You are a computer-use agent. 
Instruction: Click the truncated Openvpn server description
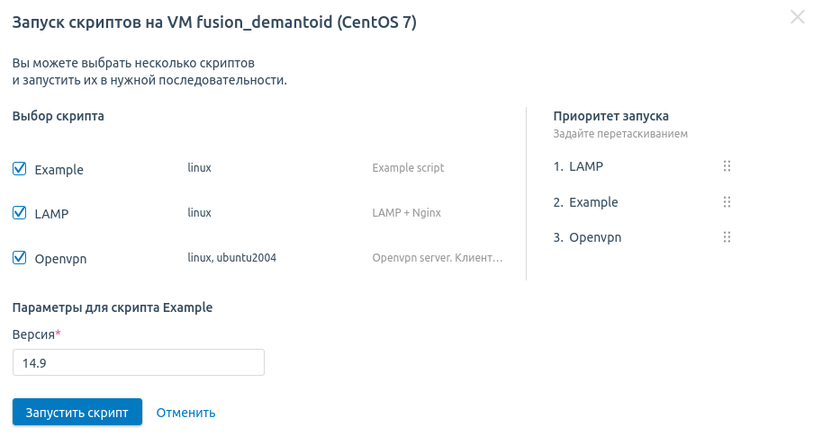(437, 258)
